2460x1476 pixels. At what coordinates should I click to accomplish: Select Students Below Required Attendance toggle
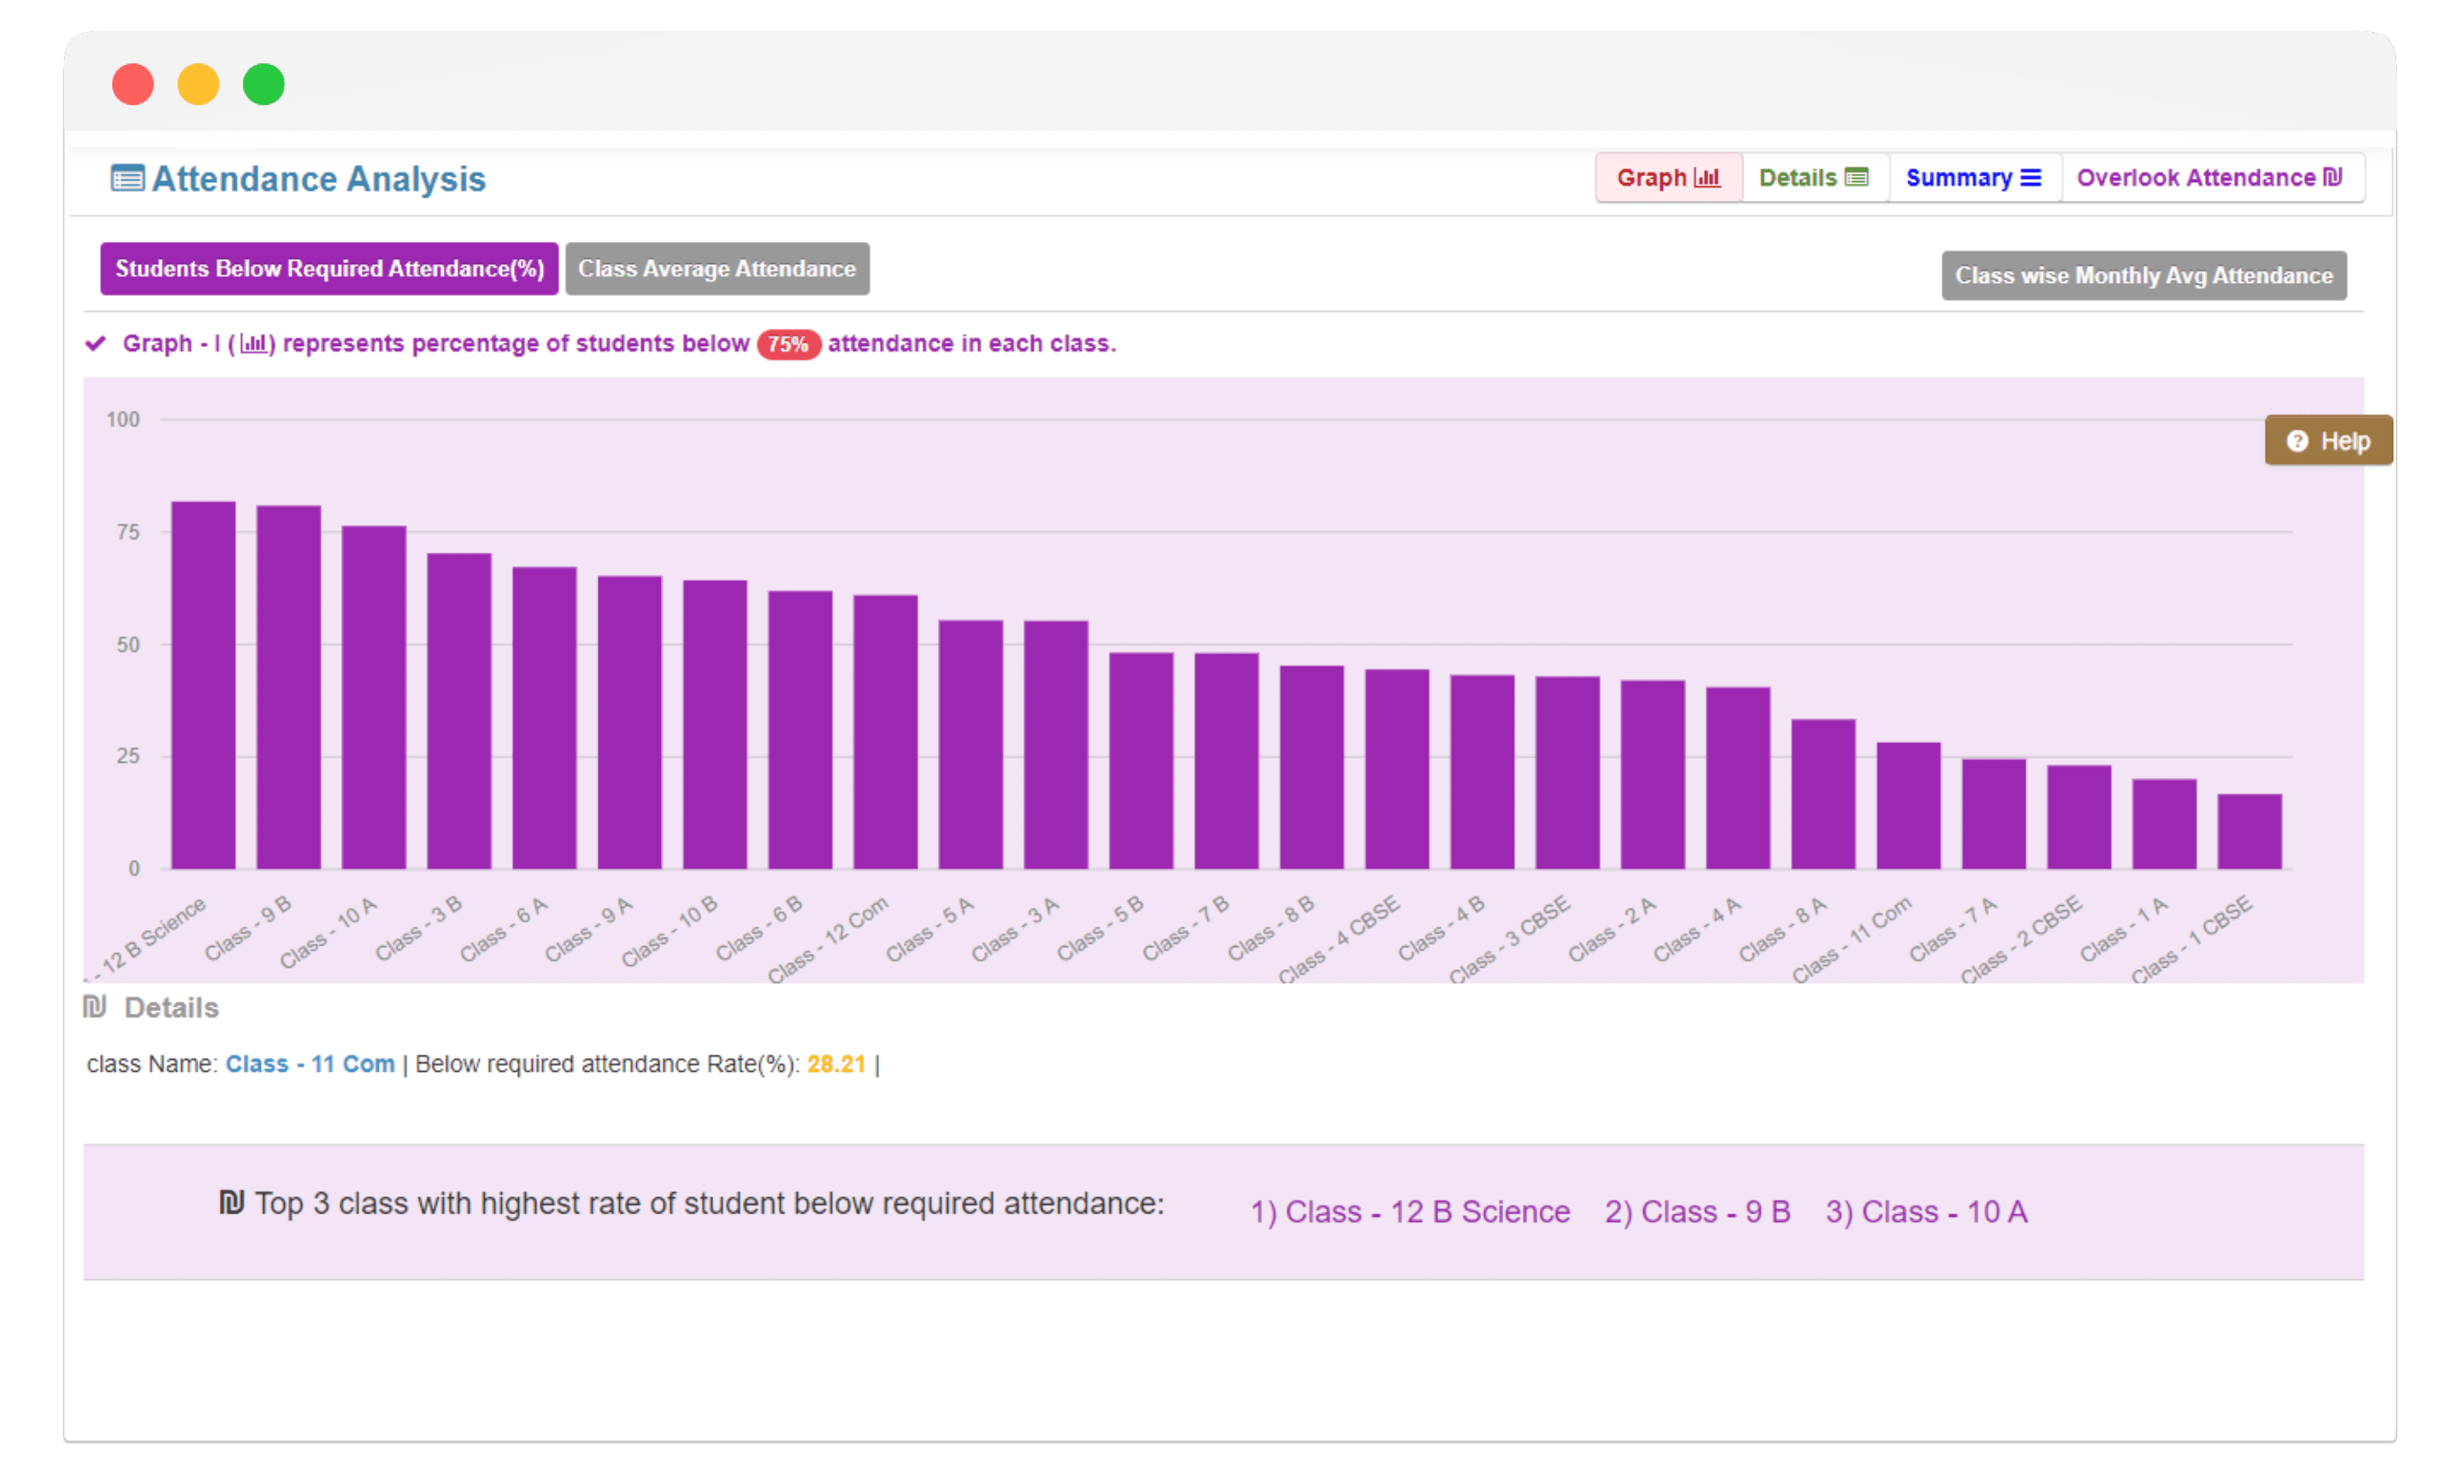330,267
